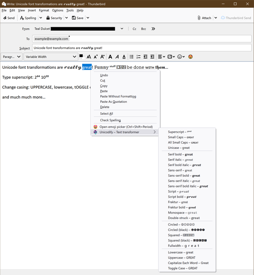Open the Options menu
The width and height of the screenshot is (254, 275).
pyautogui.click(x=57, y=10)
